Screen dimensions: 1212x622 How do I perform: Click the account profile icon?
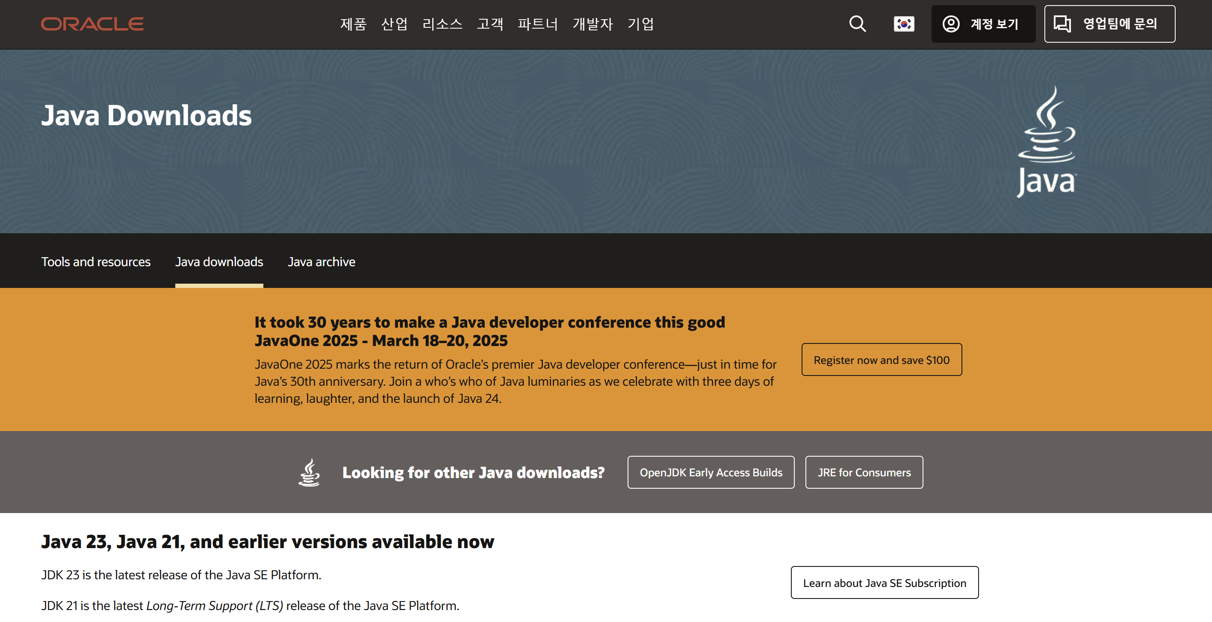951,24
